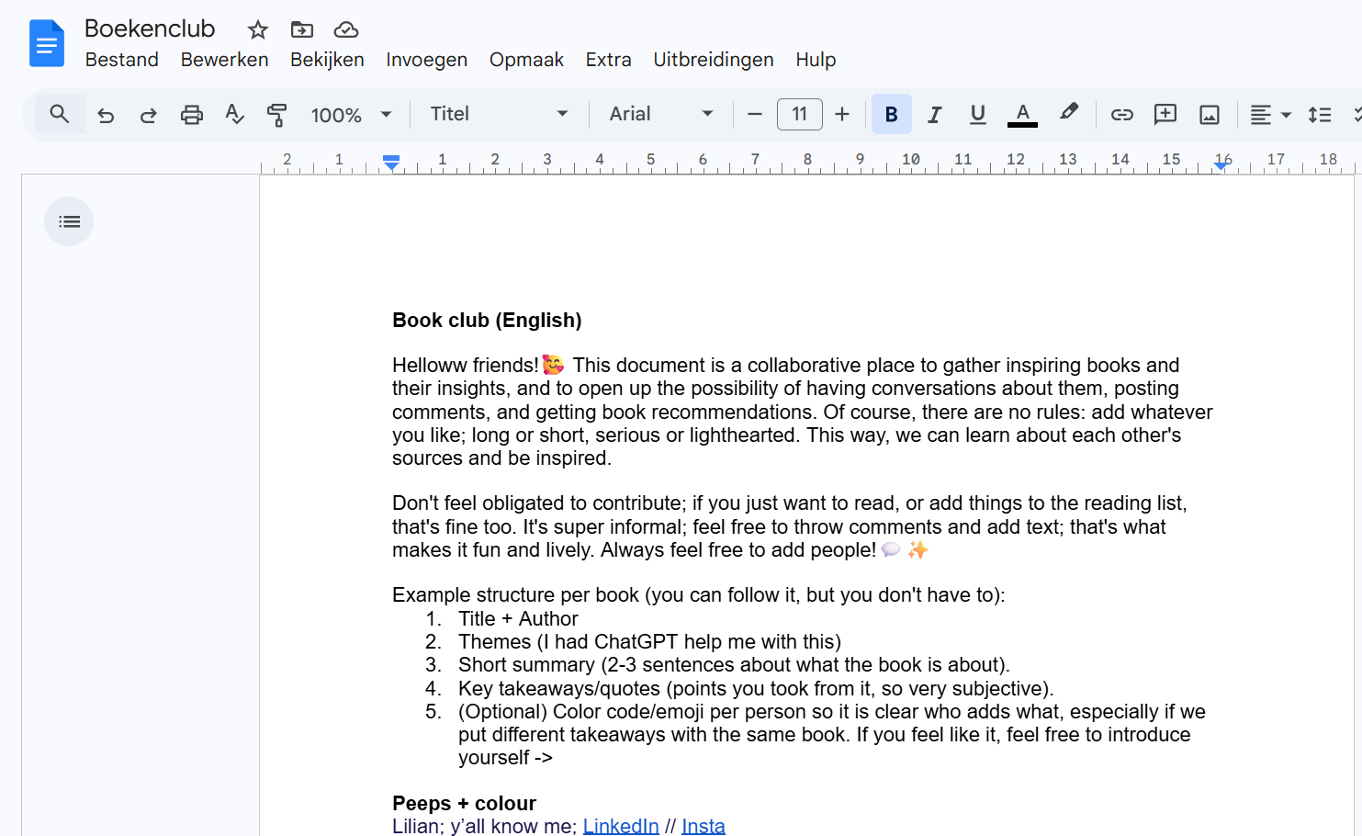Open the text color picker
Viewport: 1362px width, 836px height.
pyautogui.click(x=1022, y=115)
